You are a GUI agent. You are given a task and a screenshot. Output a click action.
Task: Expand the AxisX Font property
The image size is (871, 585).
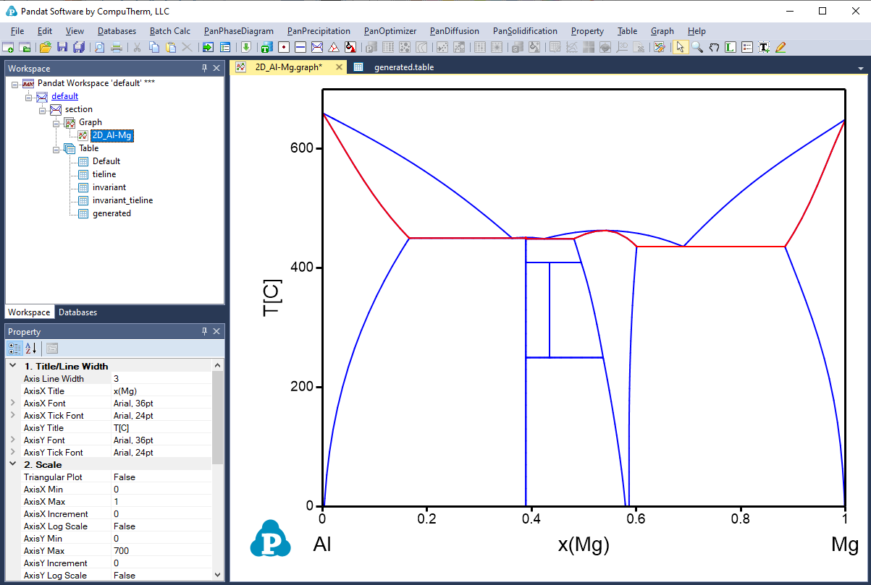pos(13,403)
